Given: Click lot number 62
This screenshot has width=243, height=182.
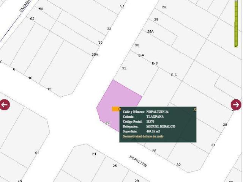Looking at the screenshot, I should tap(32, 19).
